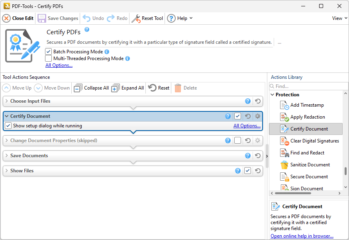
Task: Click the Undo arrow
Action: (86, 18)
